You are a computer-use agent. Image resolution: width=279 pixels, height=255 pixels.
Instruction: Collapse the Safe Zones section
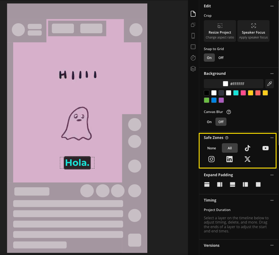click(272, 138)
